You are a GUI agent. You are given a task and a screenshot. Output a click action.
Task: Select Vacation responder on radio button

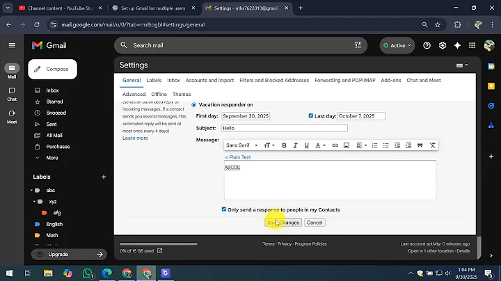(193, 105)
